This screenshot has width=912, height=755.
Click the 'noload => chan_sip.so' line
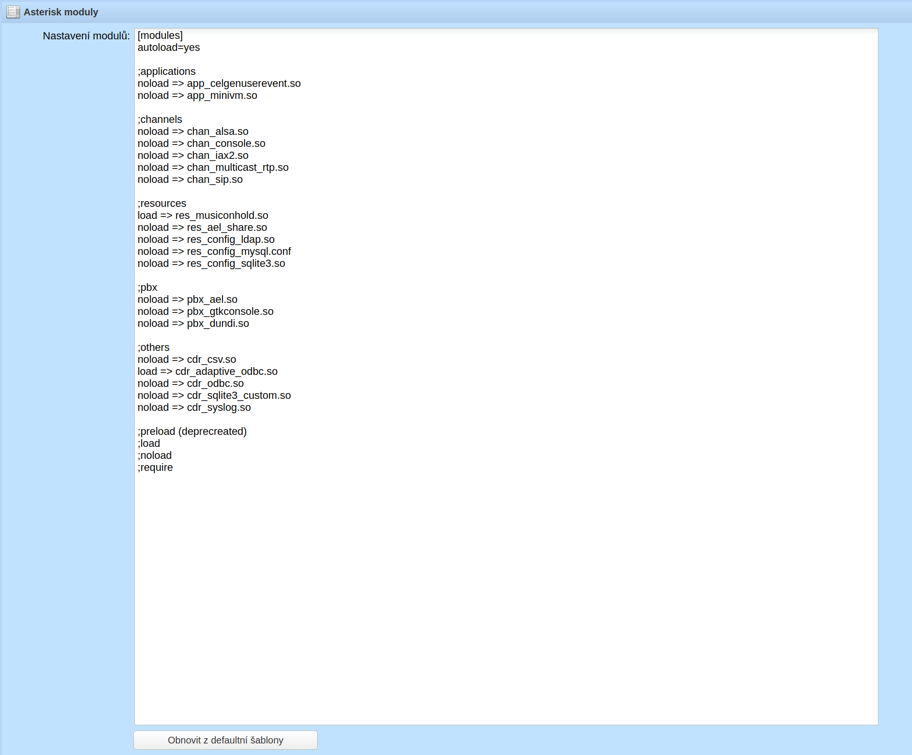click(190, 180)
